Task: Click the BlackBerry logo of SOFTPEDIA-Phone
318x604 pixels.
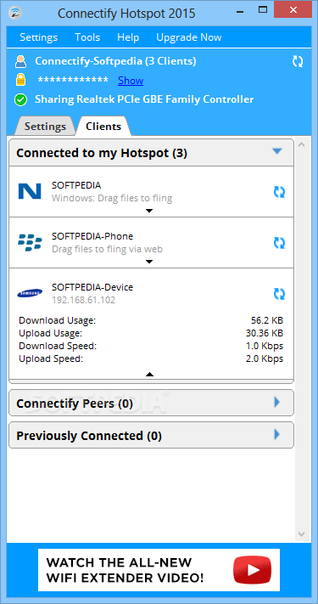Action: click(x=30, y=243)
